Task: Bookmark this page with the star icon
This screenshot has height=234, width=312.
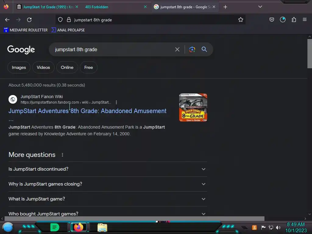Action: 241,19
